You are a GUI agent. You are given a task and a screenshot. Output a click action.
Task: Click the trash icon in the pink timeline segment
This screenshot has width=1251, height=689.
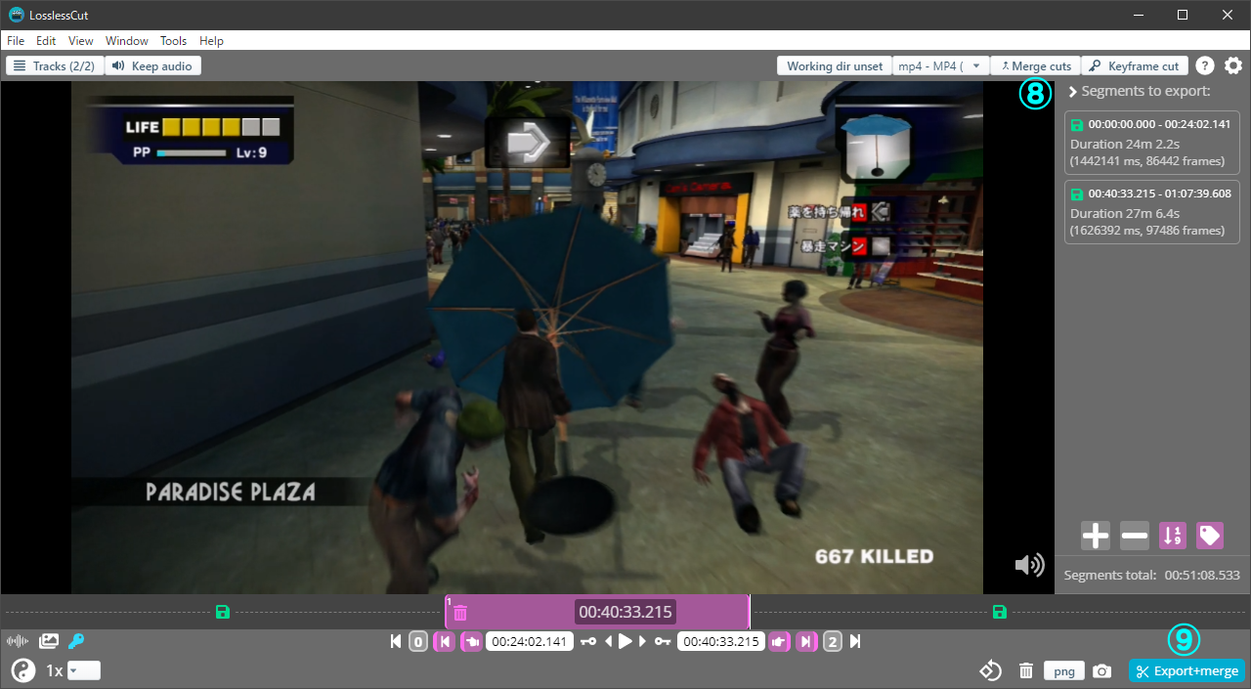460,613
